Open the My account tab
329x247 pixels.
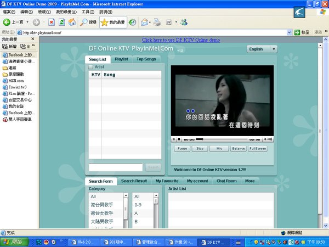coord(197,181)
